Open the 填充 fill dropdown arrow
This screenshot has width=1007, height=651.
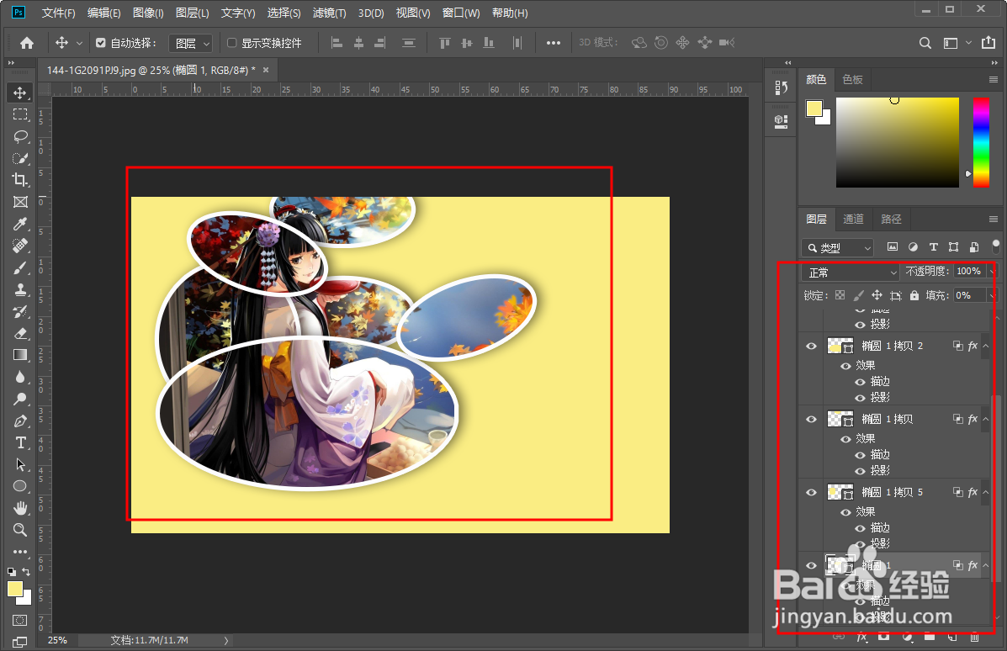click(x=992, y=296)
